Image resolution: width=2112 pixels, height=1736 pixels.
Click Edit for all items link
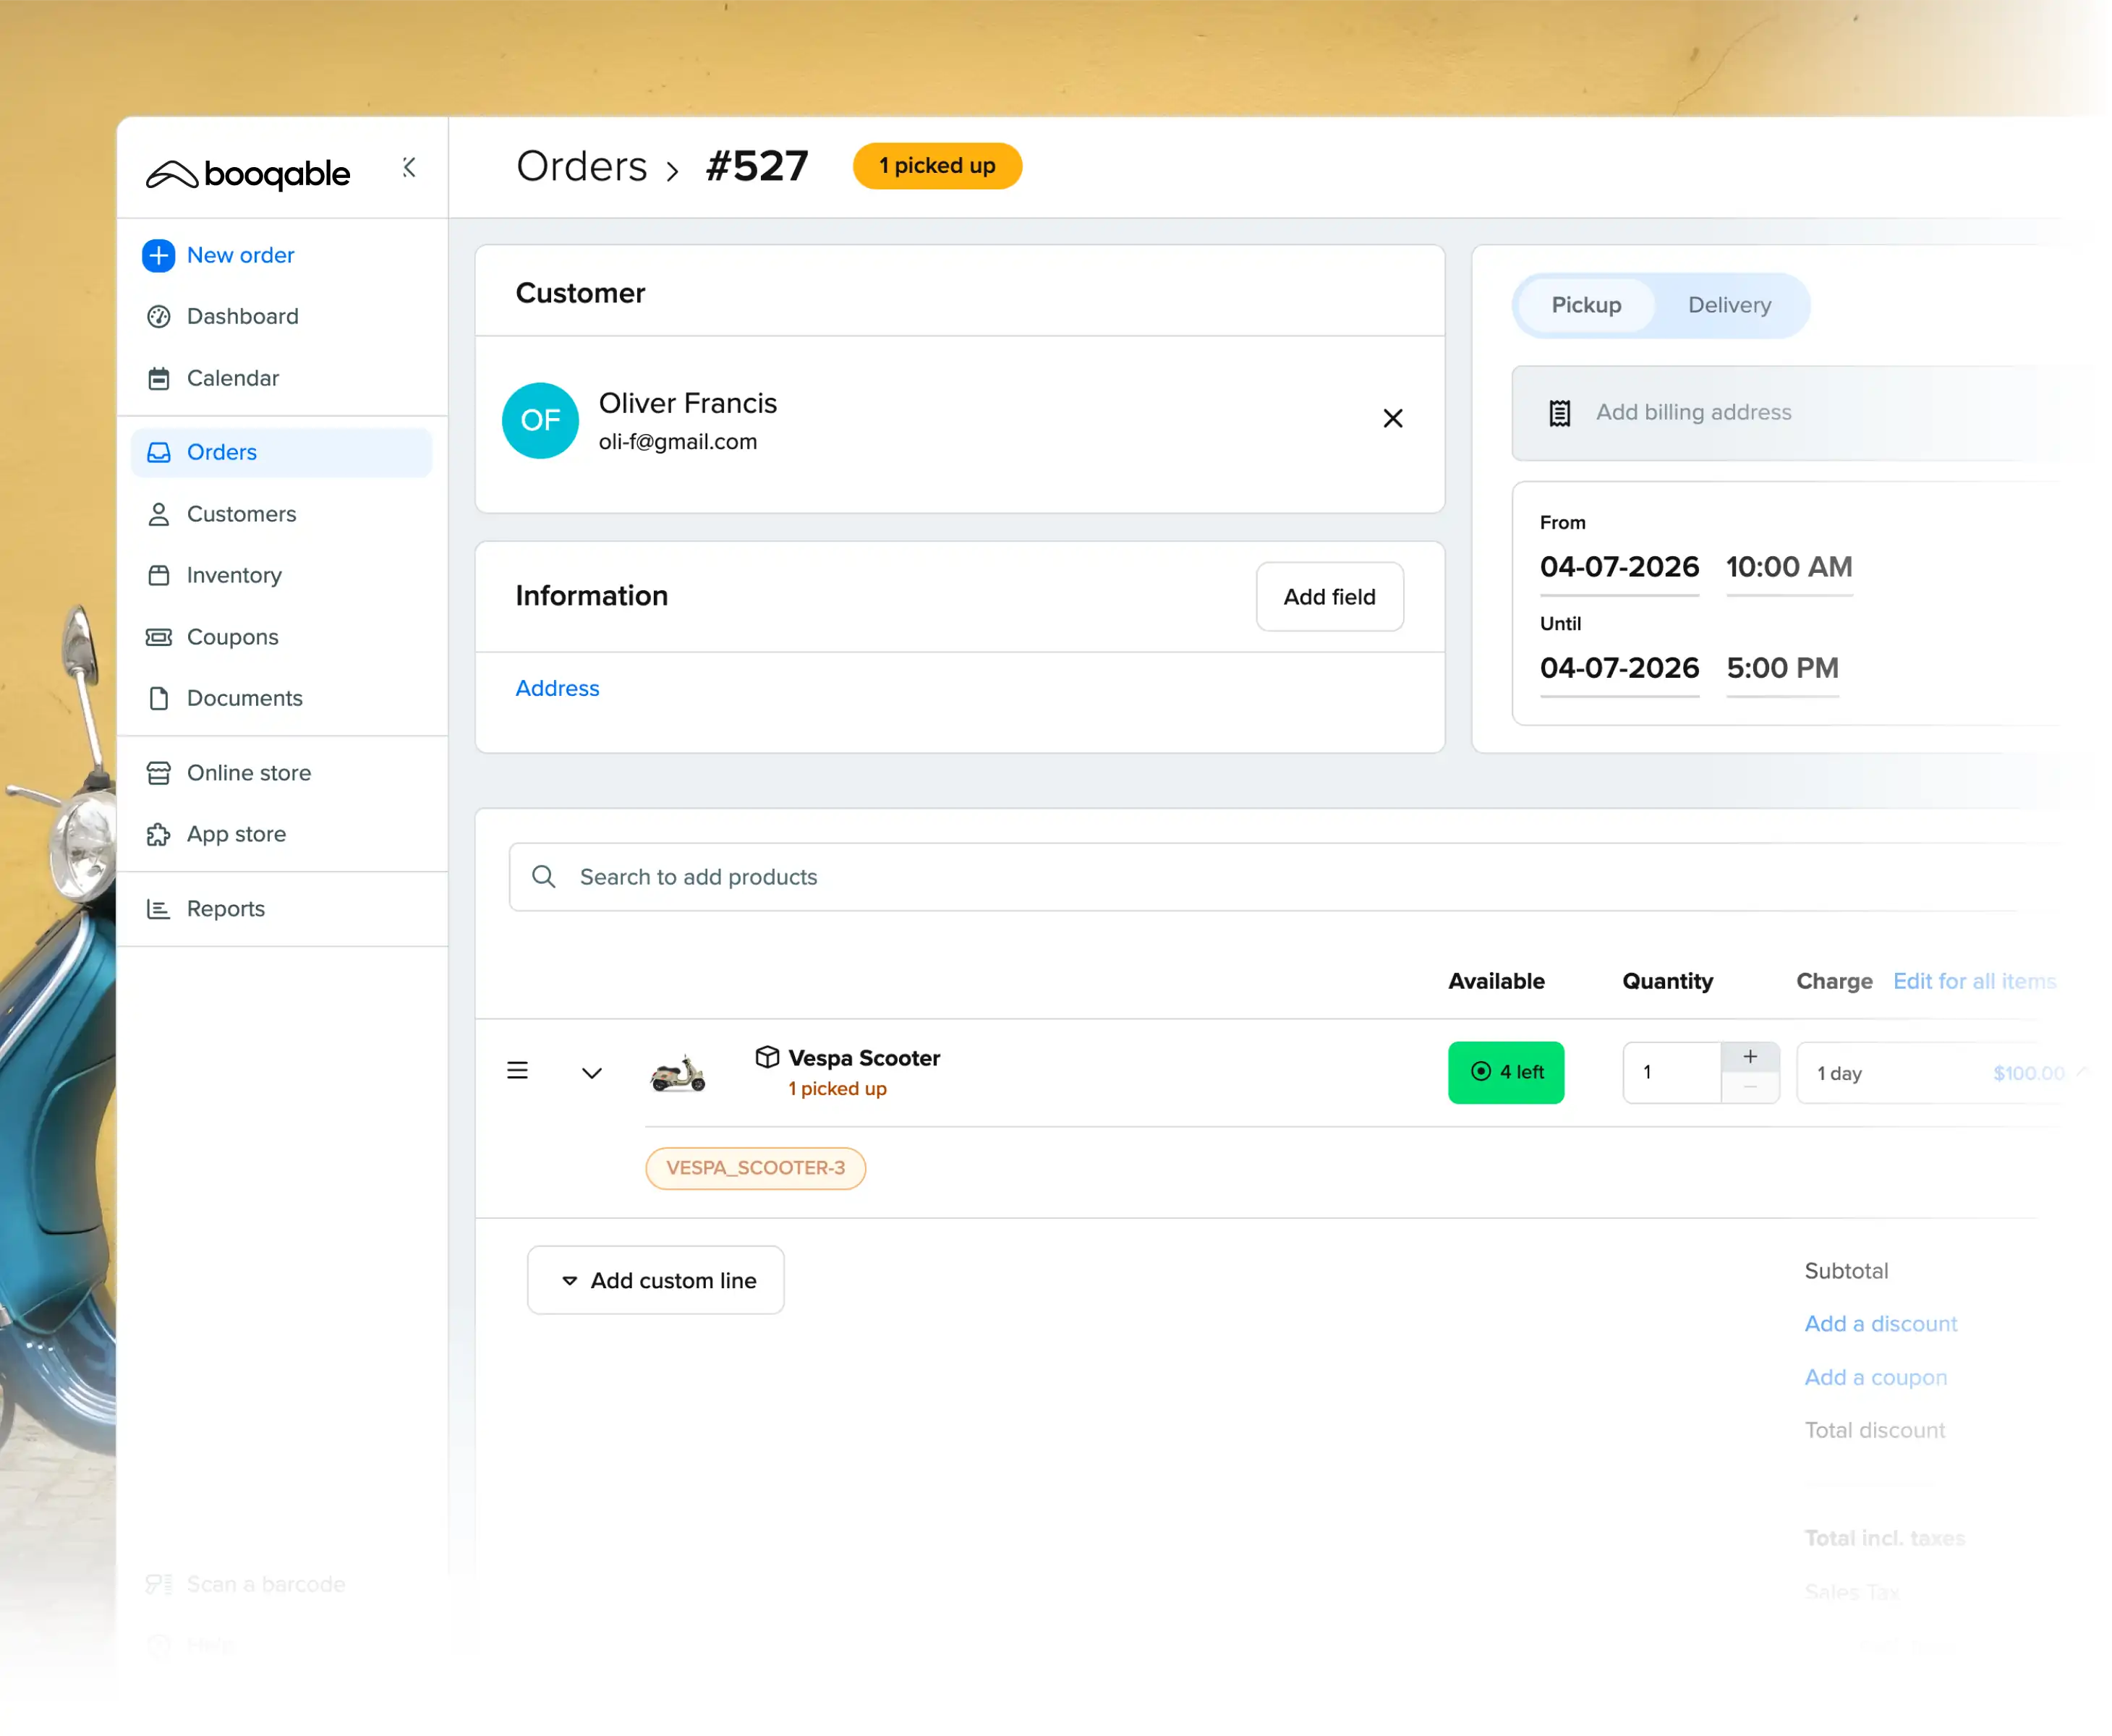[x=1974, y=981]
